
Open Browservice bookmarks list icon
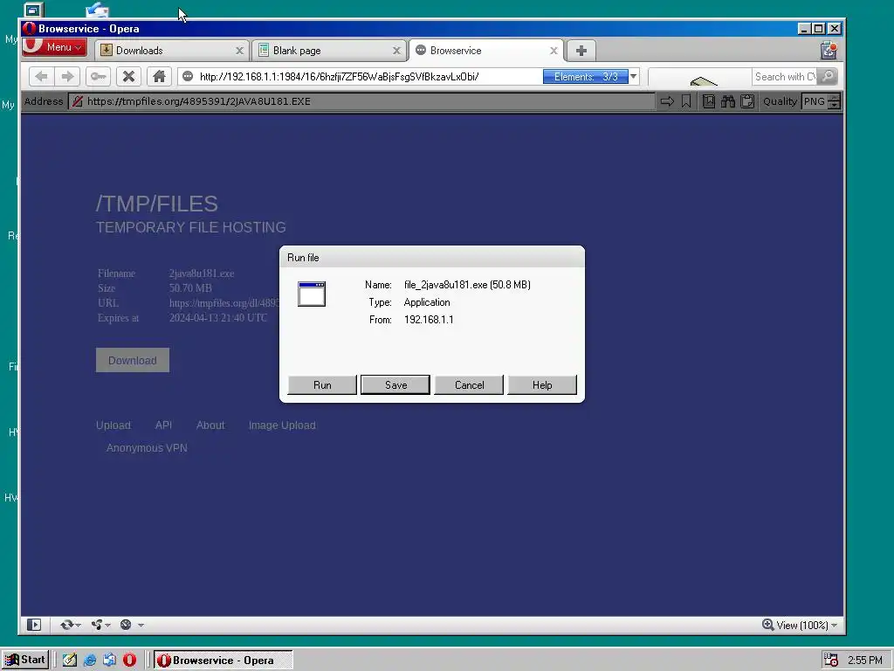709,101
